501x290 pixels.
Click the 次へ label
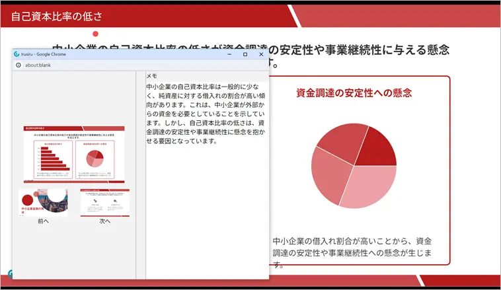tap(105, 221)
